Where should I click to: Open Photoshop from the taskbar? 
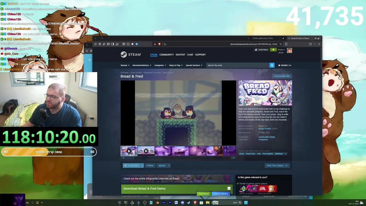pos(176,203)
